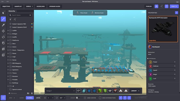The image size is (180, 101).
Task: Open the help question mark icon
Action: [x=166, y=7]
